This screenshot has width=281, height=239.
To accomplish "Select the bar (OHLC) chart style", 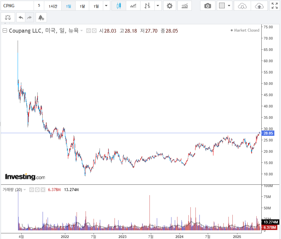I will click(147, 6).
